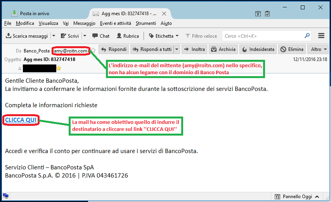Screen dimensions: 331x202
Task: Open the Strumenti menu
Action: 146,23
